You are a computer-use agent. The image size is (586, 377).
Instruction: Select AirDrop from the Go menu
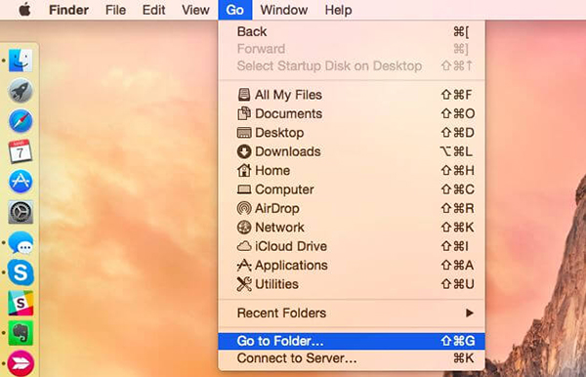coord(352,208)
